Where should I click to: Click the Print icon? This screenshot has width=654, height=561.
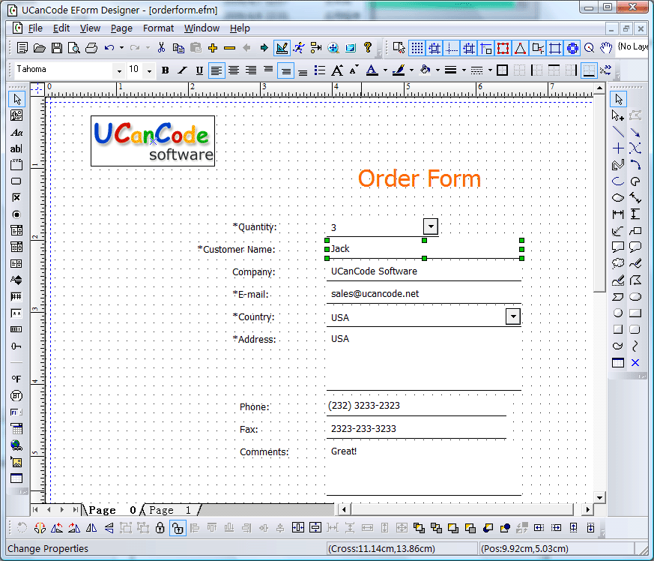(x=91, y=48)
